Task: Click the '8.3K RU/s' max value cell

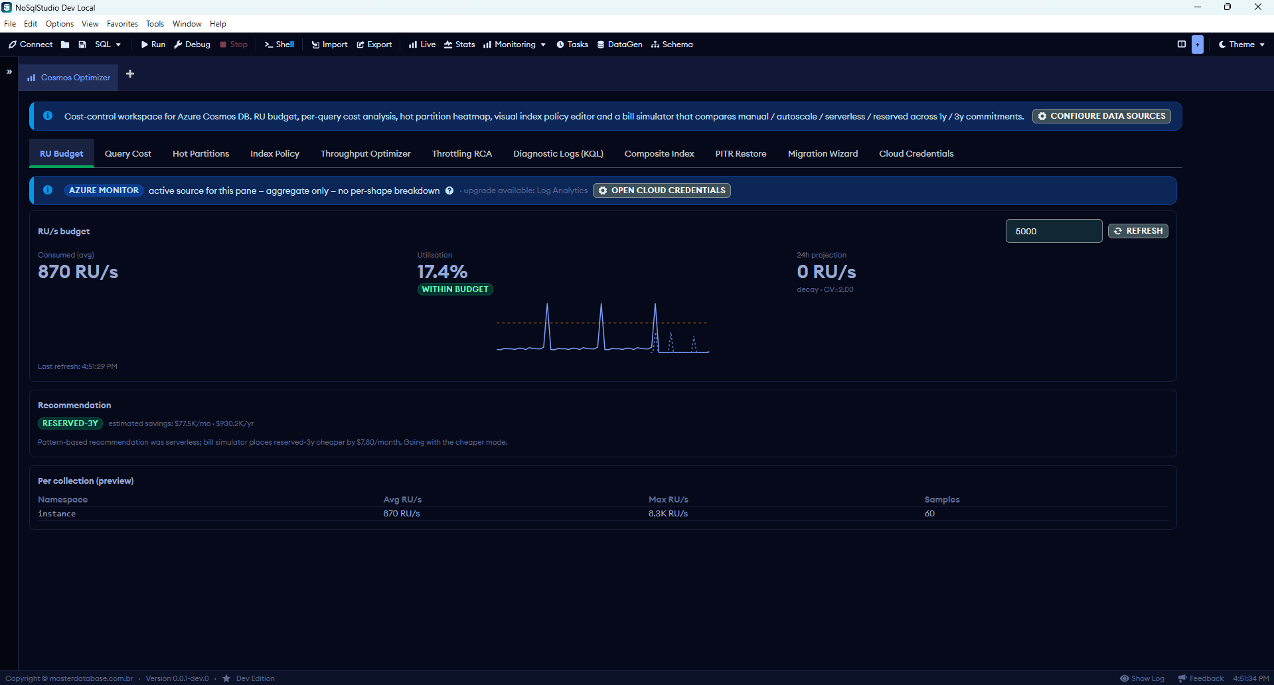Action: (x=669, y=514)
